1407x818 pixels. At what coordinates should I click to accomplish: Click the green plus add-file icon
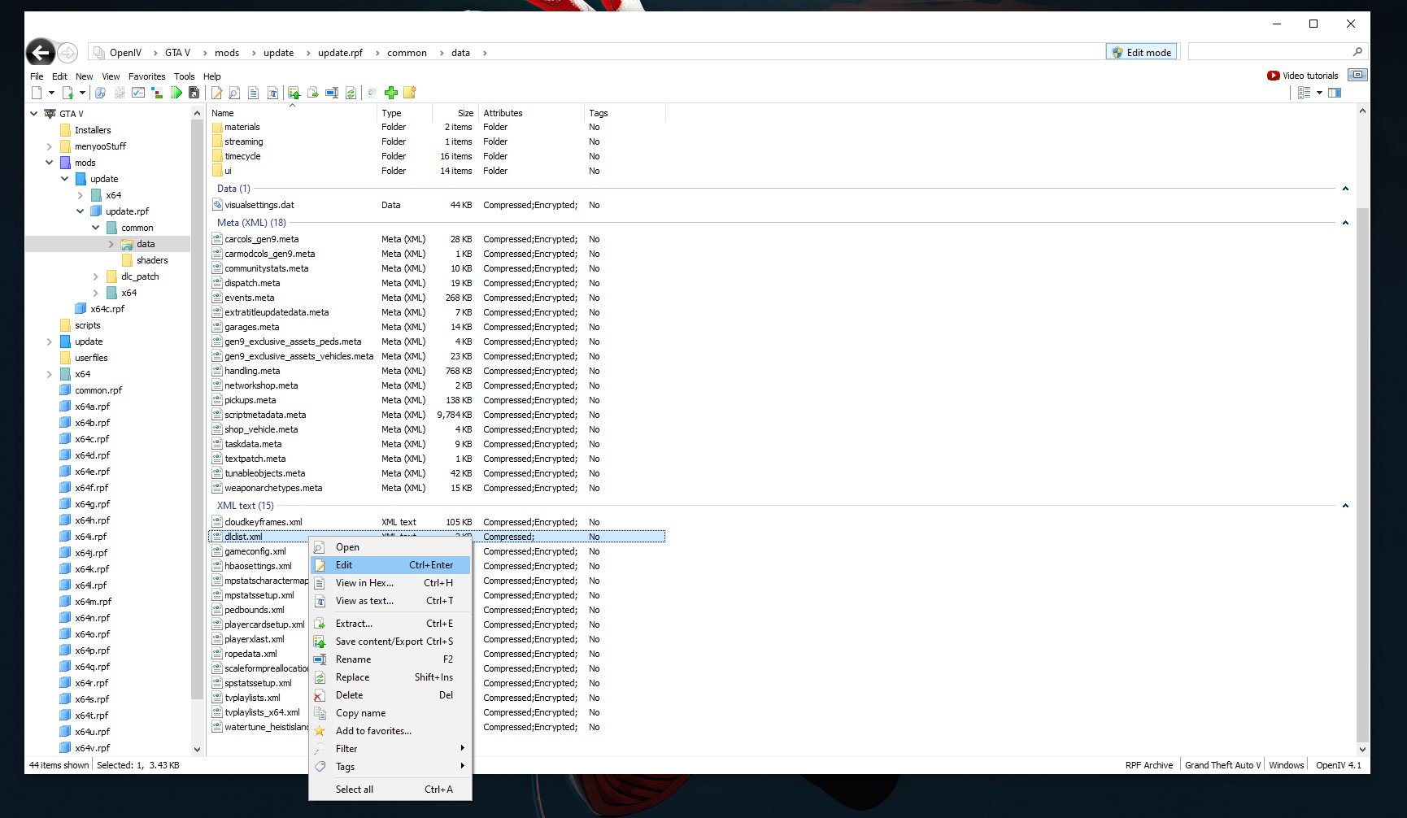click(390, 93)
